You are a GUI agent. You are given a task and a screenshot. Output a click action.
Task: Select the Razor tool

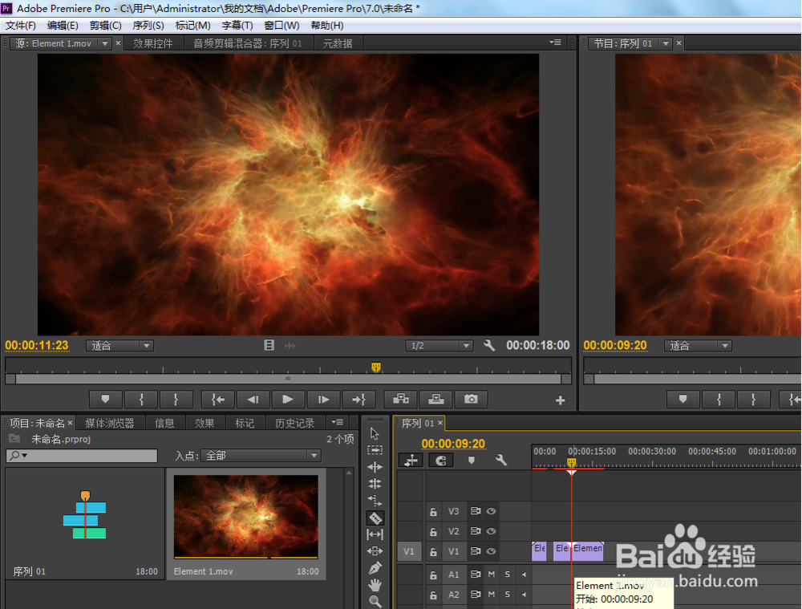pos(375,518)
